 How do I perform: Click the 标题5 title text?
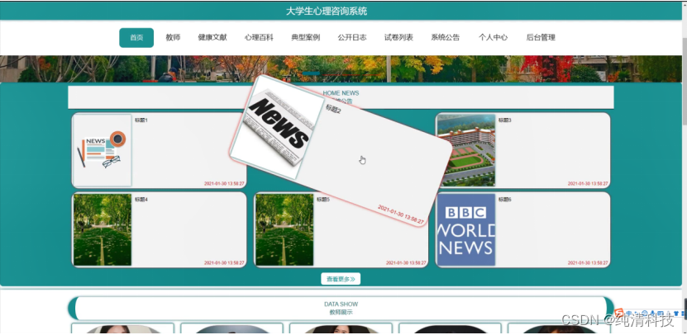323,200
